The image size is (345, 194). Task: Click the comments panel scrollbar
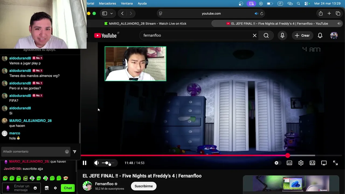point(80,133)
